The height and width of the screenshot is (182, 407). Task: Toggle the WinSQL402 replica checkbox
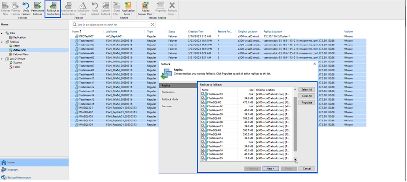pyautogui.click(x=203, y=102)
